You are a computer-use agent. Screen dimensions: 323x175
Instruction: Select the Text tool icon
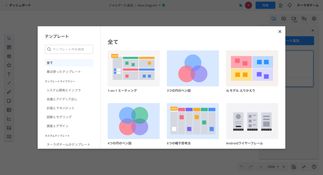tap(9, 74)
